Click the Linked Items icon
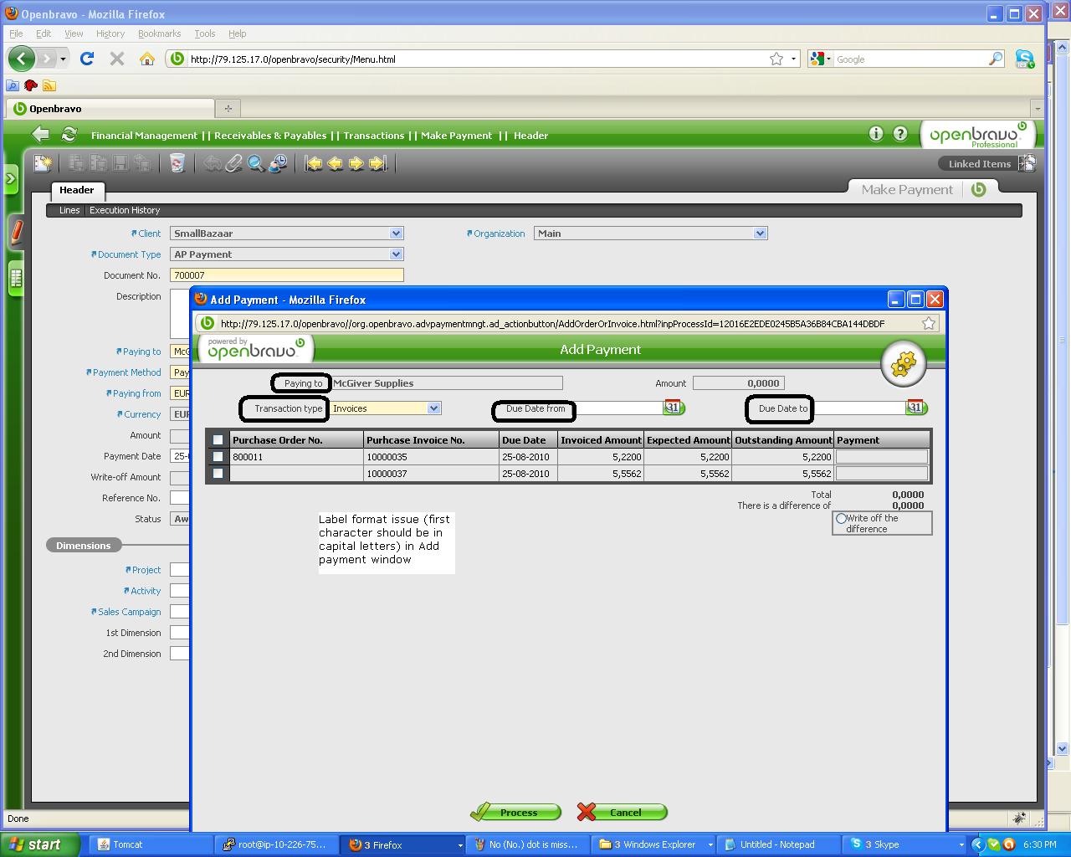The height and width of the screenshot is (857, 1071). [x=1027, y=163]
